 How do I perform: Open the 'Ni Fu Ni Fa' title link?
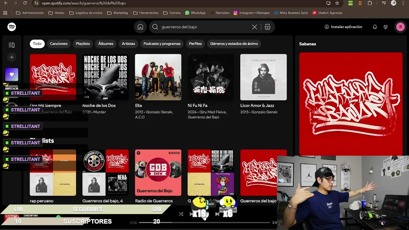[x=197, y=105]
